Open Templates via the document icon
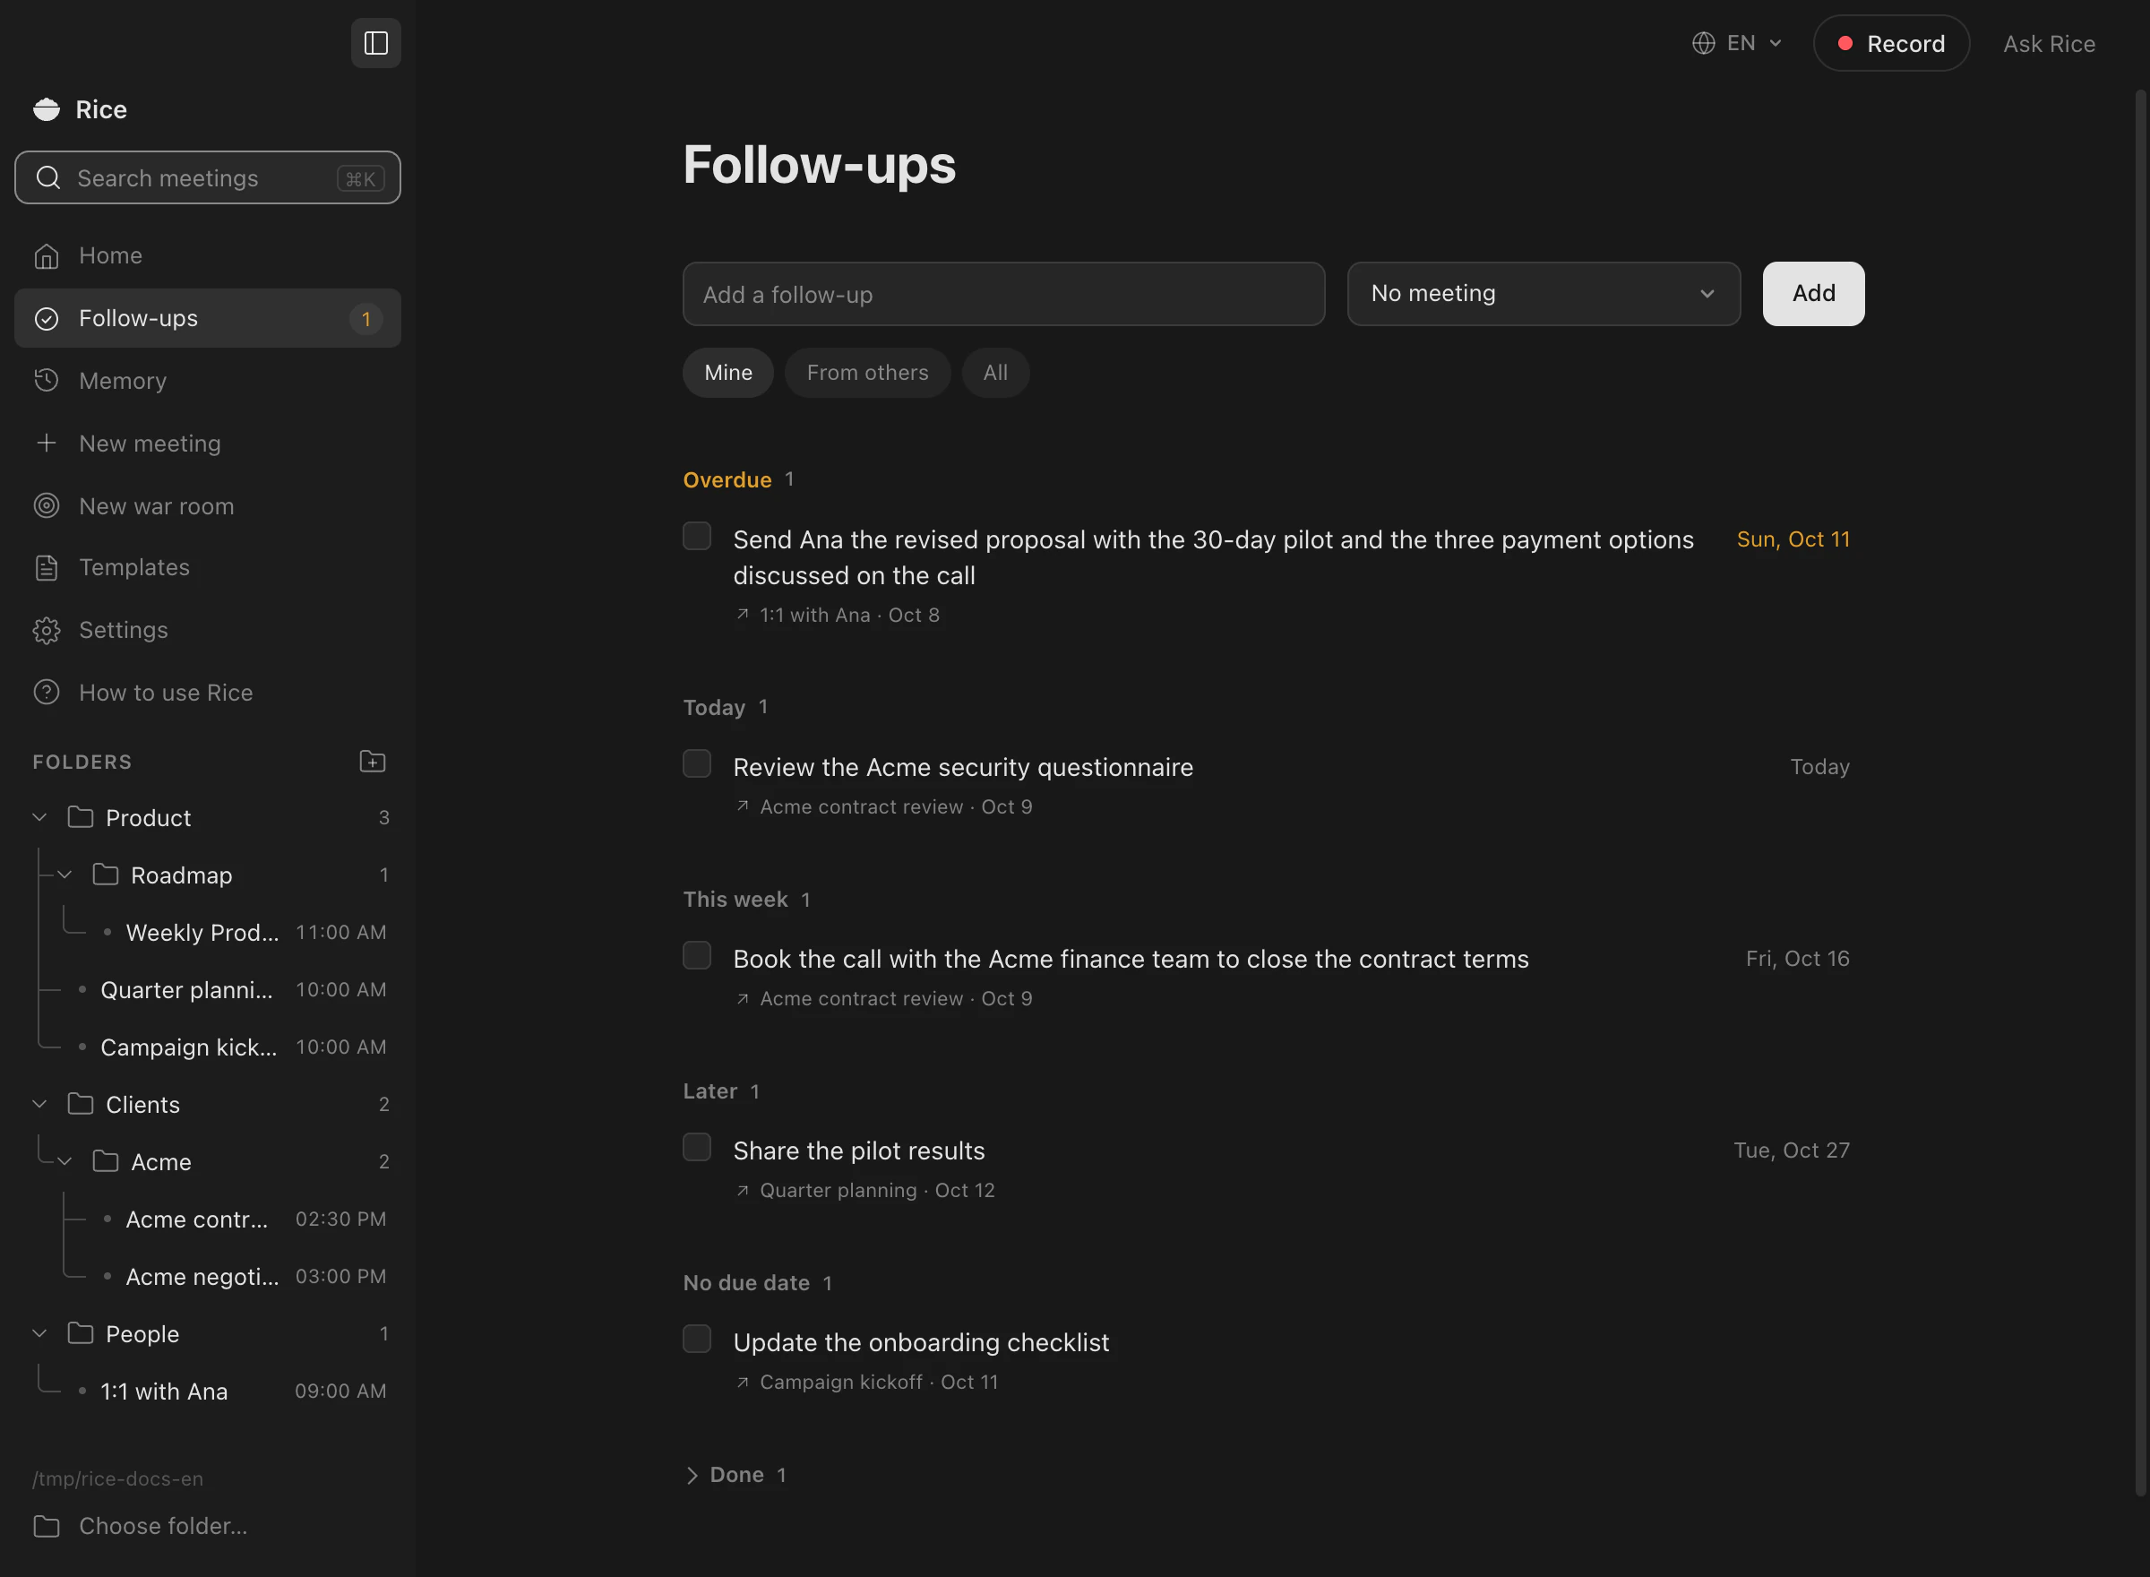 [x=47, y=568]
